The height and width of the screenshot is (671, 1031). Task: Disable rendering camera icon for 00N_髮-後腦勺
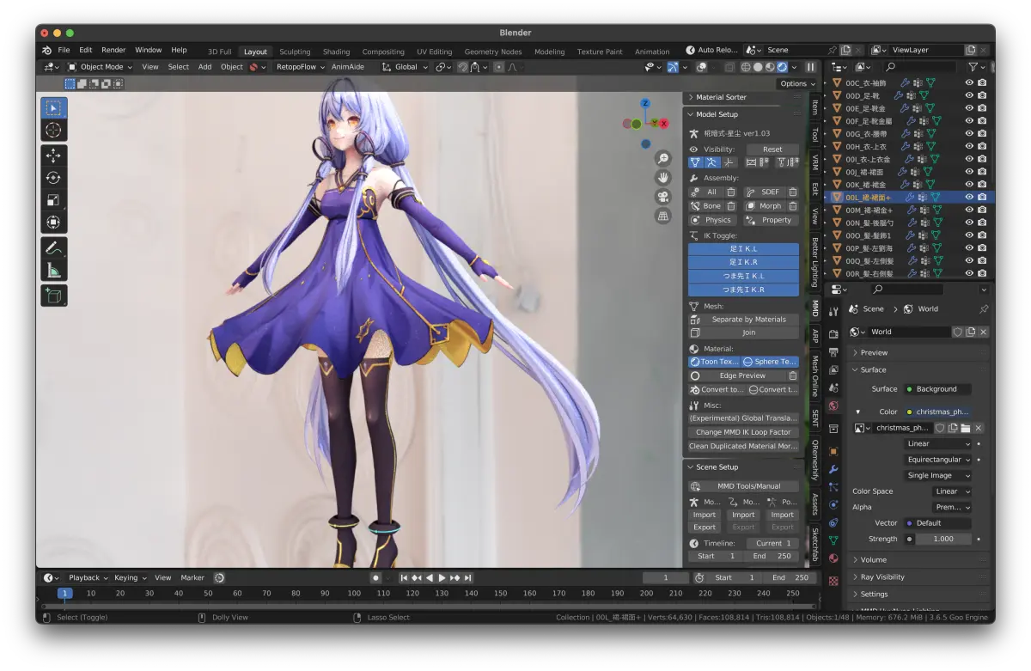point(982,223)
